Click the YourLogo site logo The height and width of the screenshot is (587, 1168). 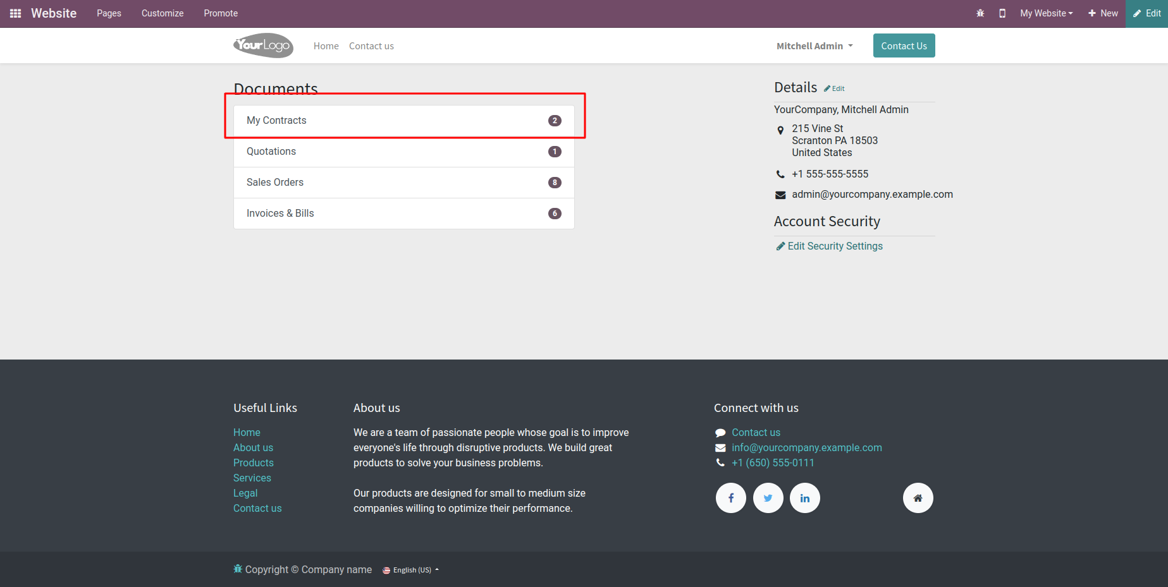click(x=263, y=45)
